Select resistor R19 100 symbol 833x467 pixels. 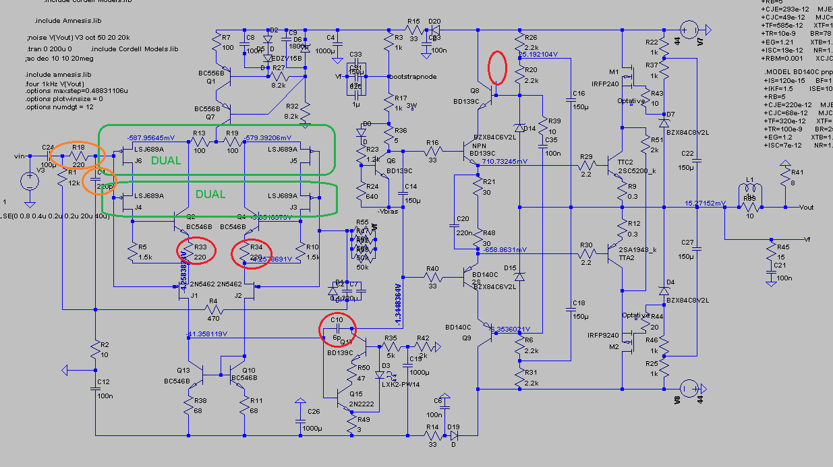(x=233, y=142)
